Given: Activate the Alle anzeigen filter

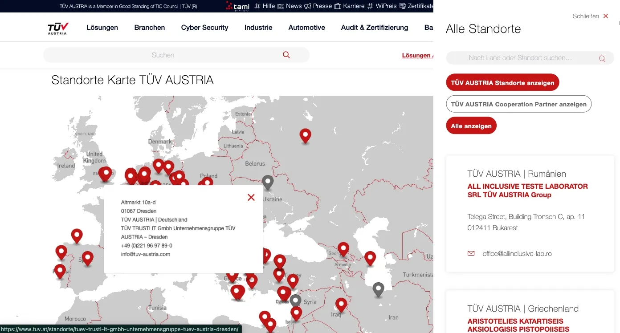Looking at the screenshot, I should tap(471, 126).
